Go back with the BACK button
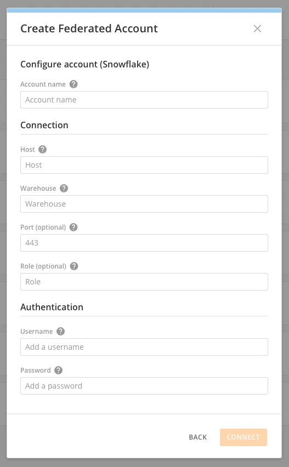The width and height of the screenshot is (289, 467). [x=198, y=437]
